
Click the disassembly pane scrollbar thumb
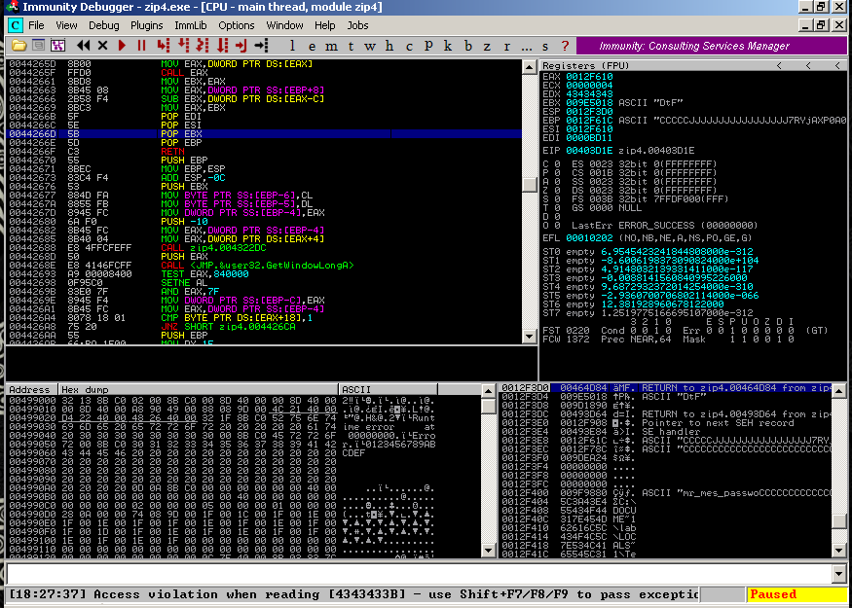click(530, 185)
